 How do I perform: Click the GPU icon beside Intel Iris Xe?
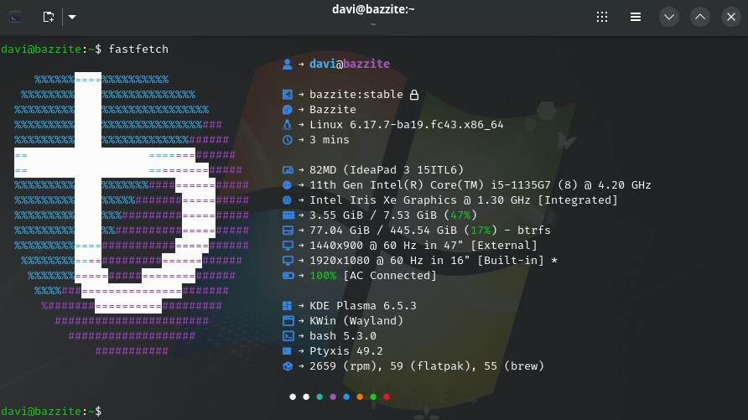(x=287, y=200)
